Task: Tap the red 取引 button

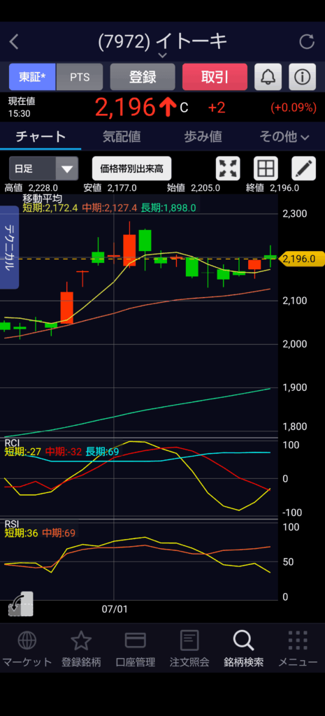Action: [x=215, y=77]
